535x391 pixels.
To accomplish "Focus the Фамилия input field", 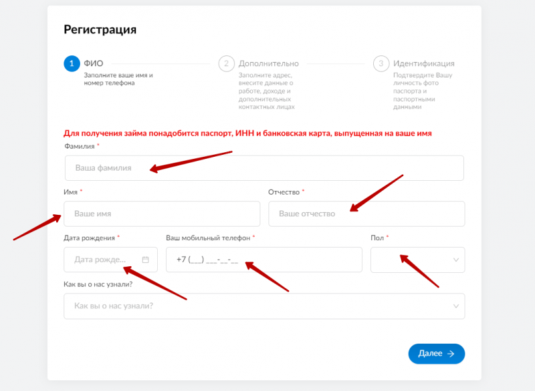I will 263,168.
